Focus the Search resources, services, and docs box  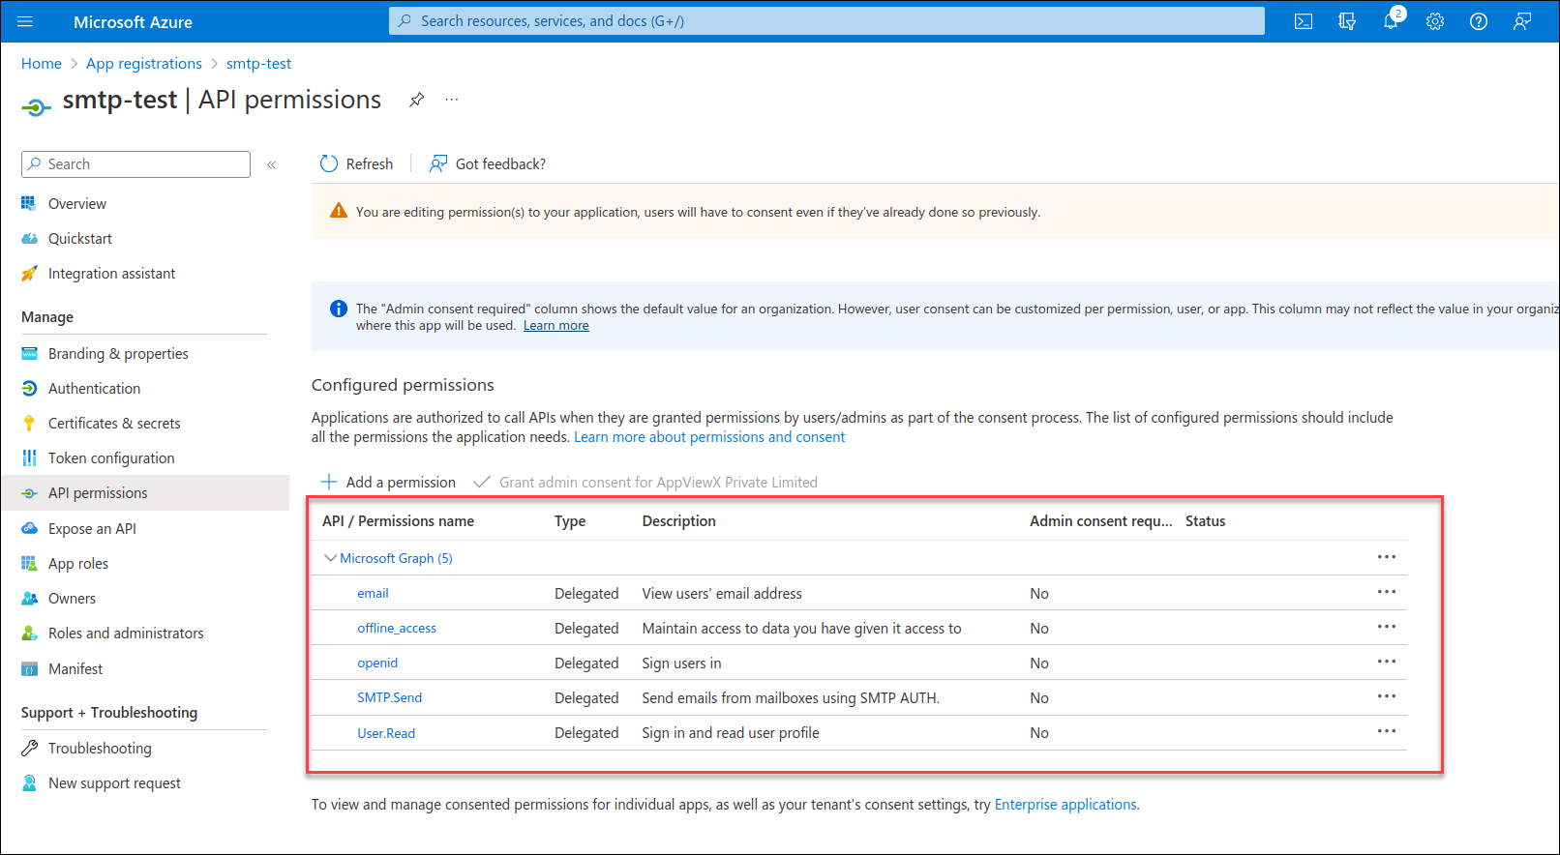(x=826, y=21)
